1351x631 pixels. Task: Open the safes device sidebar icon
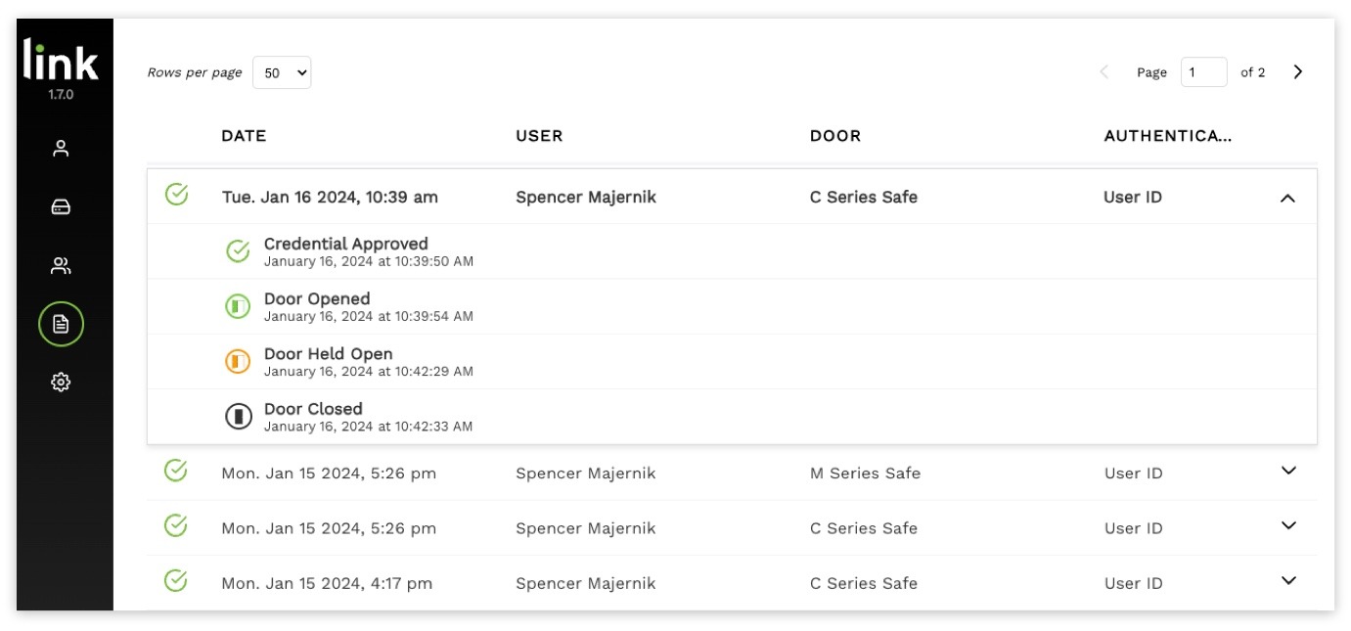(61, 207)
